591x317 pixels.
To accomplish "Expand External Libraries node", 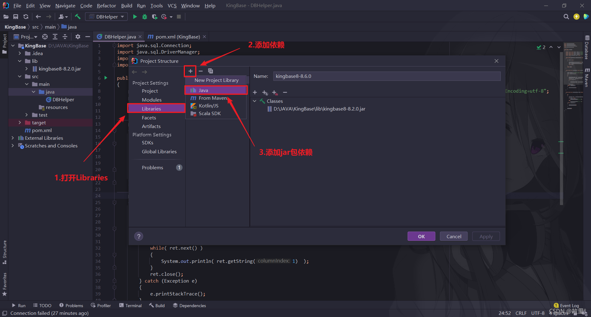I will 13,138.
